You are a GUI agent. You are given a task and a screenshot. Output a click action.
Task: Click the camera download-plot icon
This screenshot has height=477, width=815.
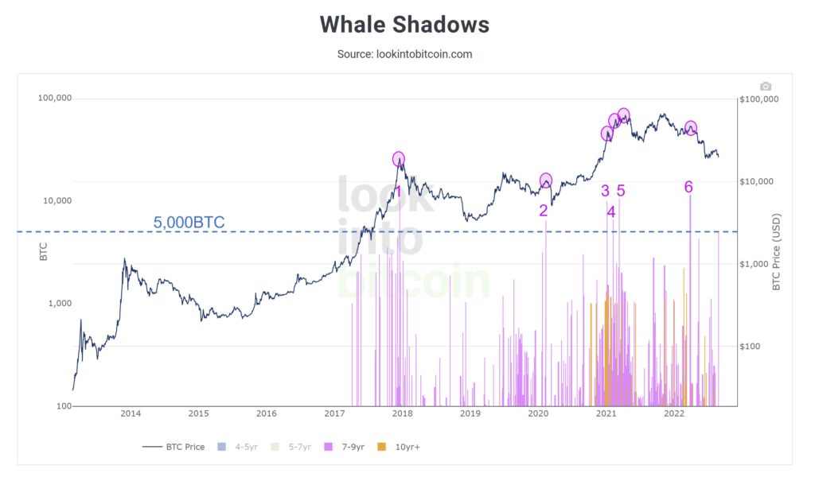[766, 86]
